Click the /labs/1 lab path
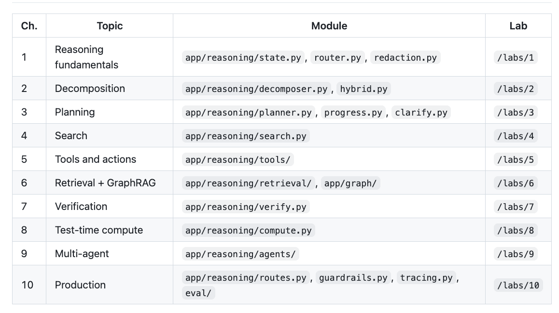The width and height of the screenshot is (559, 313). point(516,58)
